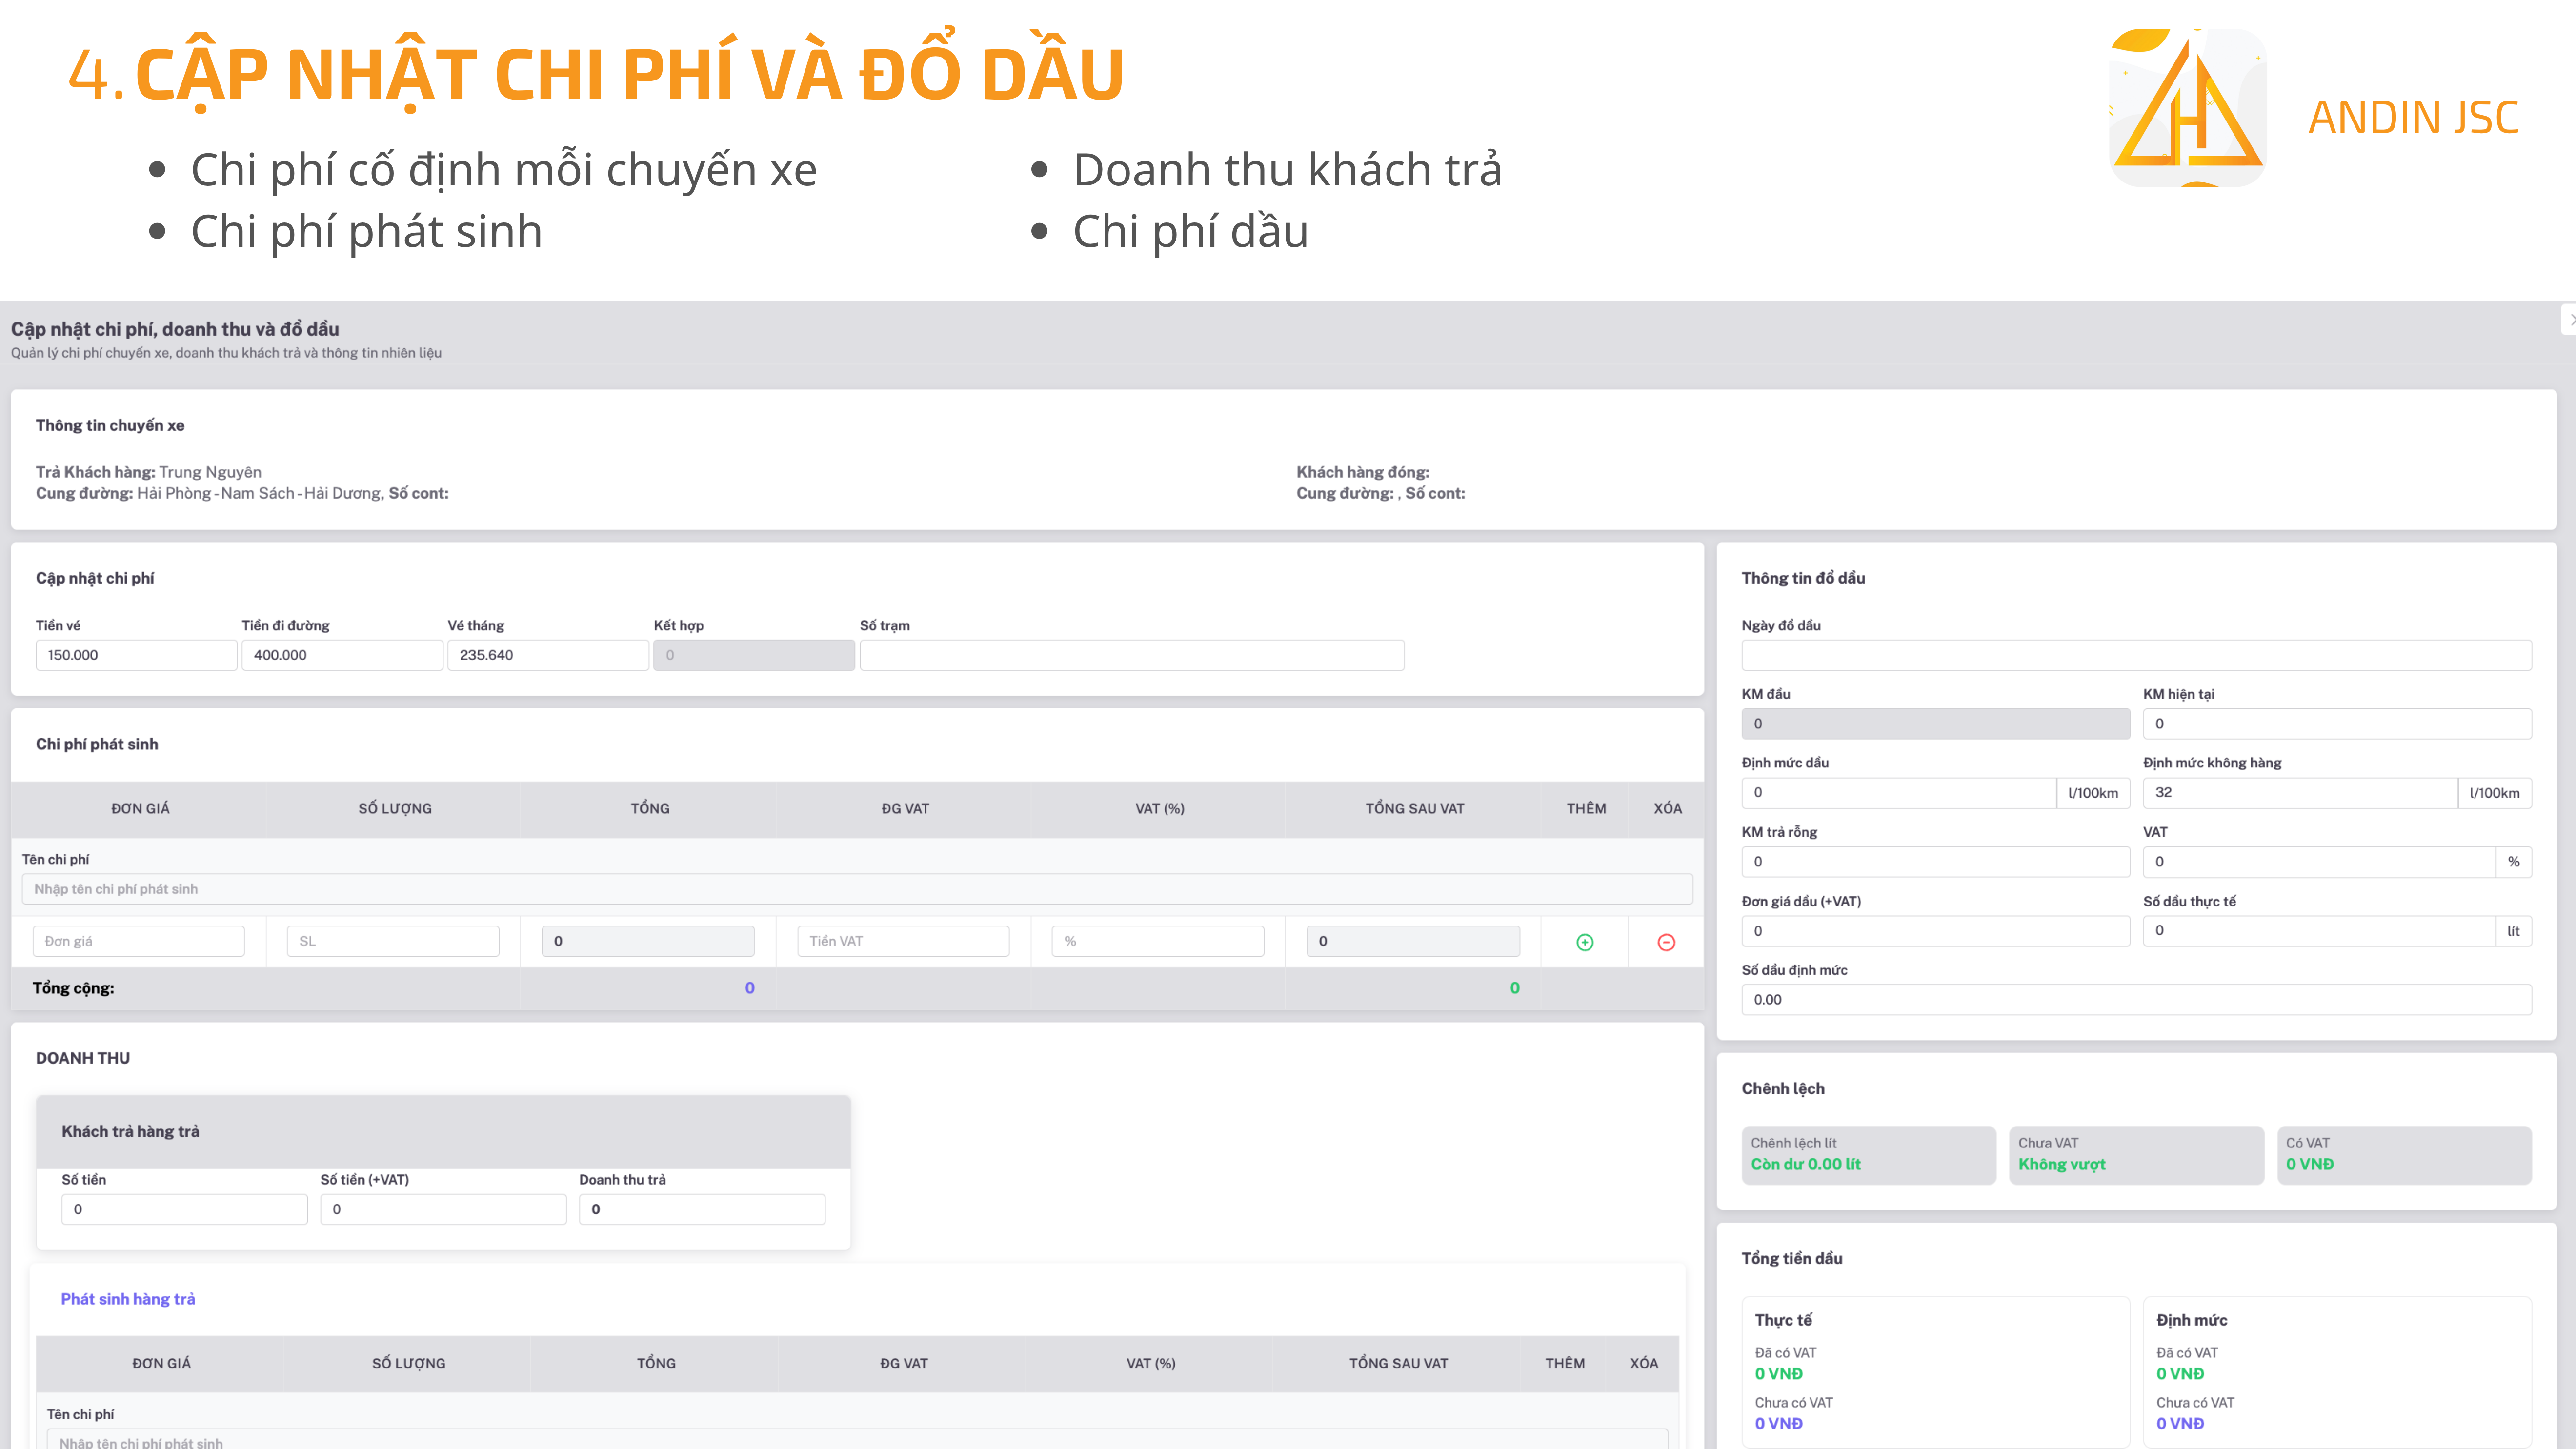Image resolution: width=2576 pixels, height=1449 pixels.
Task: Edit the Định mức dầu field
Action: tap(1899, 793)
